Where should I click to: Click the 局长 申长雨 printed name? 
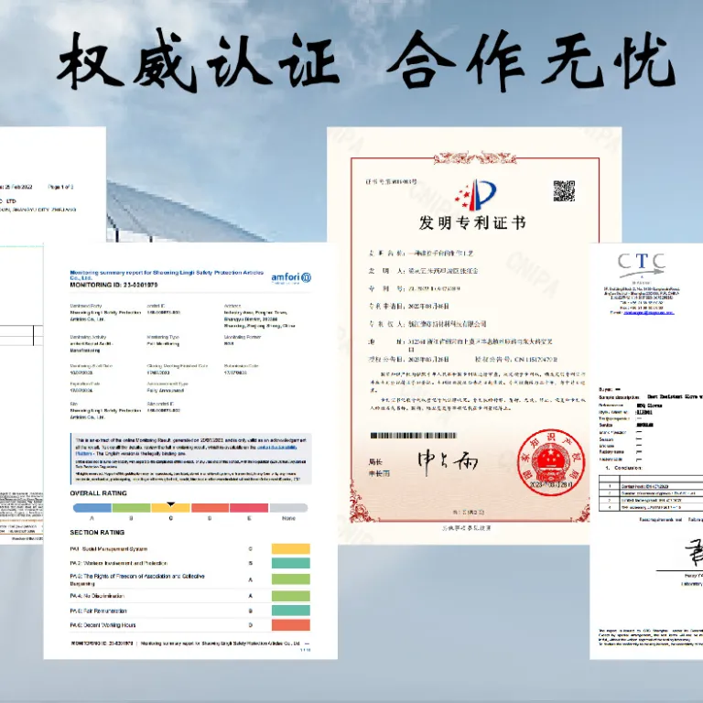tap(379, 468)
